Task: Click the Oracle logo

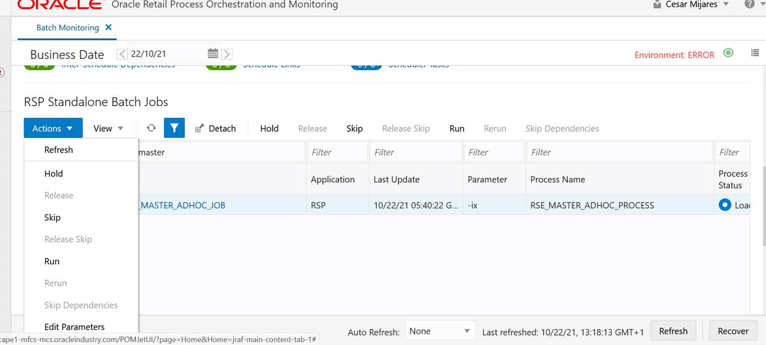Action: (60, 4)
